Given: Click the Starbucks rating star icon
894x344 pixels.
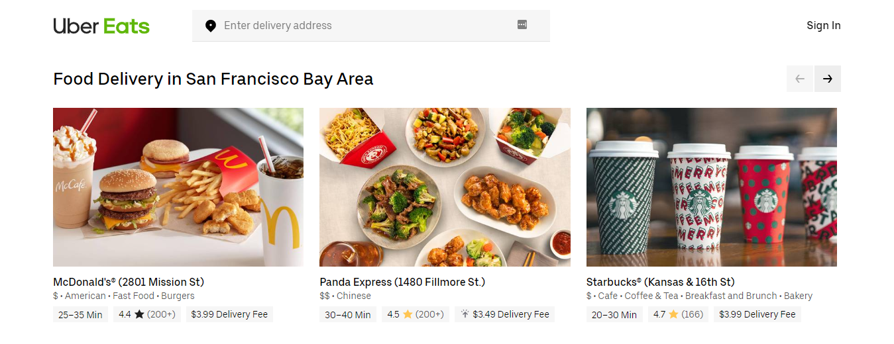Looking at the screenshot, I should 673,315.
